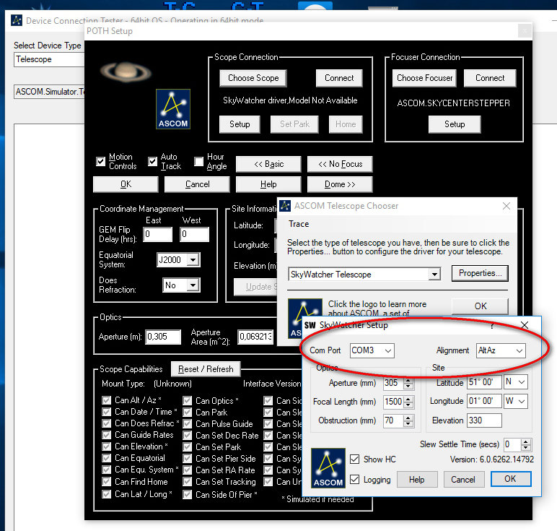Click Setup button under Scope Connection
The width and height of the screenshot is (557, 531).
coord(240,124)
